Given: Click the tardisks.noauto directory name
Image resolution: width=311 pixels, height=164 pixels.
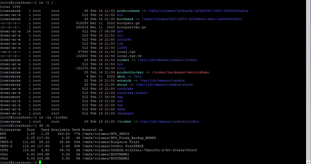Looking at the screenshot, I should click(132, 93).
